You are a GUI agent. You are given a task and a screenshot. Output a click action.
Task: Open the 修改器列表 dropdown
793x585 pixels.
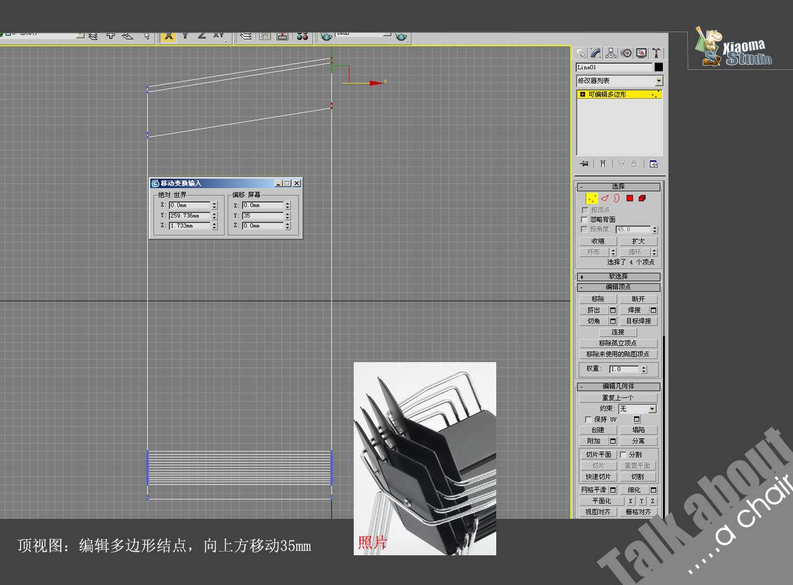pos(659,80)
